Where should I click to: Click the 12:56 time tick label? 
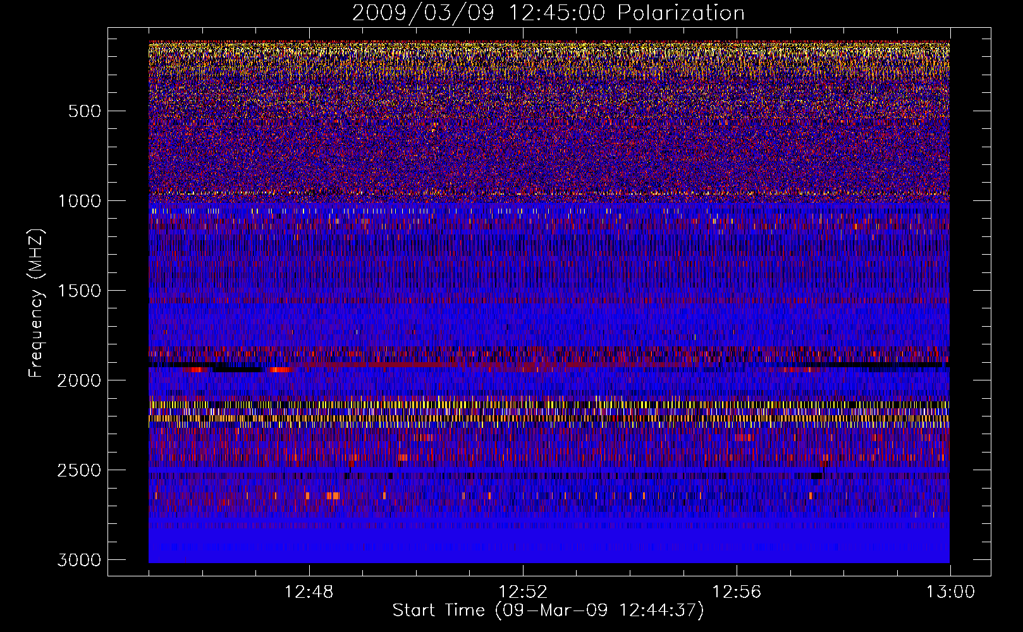(x=737, y=592)
